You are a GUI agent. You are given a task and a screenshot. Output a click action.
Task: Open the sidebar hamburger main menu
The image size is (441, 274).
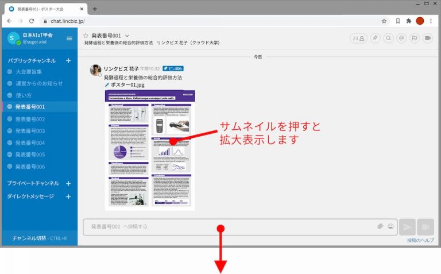tap(69, 38)
